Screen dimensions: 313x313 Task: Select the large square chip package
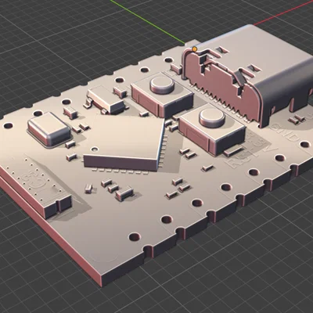[124, 142]
